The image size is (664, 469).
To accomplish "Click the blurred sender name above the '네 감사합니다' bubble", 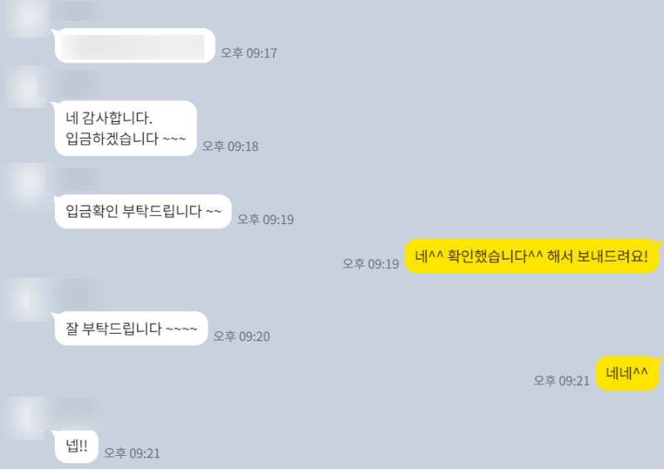I will tap(76, 82).
